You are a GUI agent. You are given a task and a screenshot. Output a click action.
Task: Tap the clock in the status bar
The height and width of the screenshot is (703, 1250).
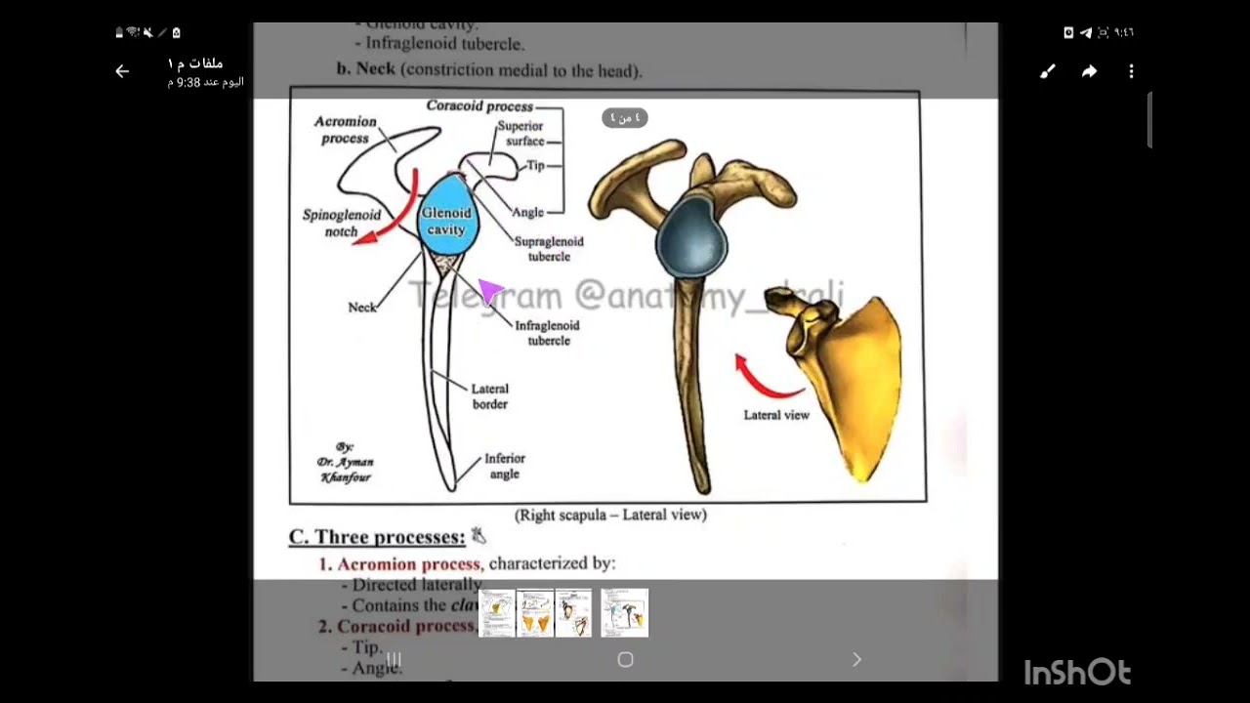click(x=1123, y=32)
